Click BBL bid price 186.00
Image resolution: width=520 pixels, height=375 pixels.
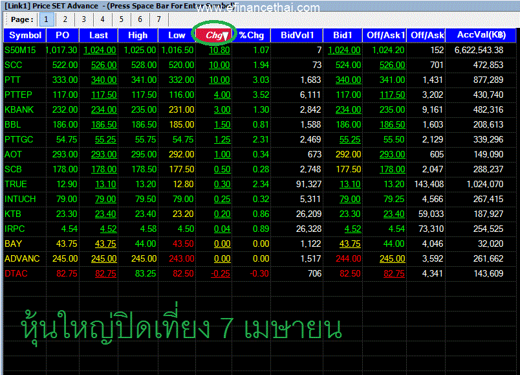(348, 124)
